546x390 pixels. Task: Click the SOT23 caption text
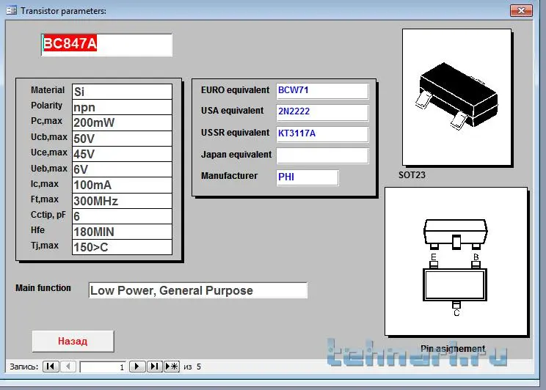point(412,174)
